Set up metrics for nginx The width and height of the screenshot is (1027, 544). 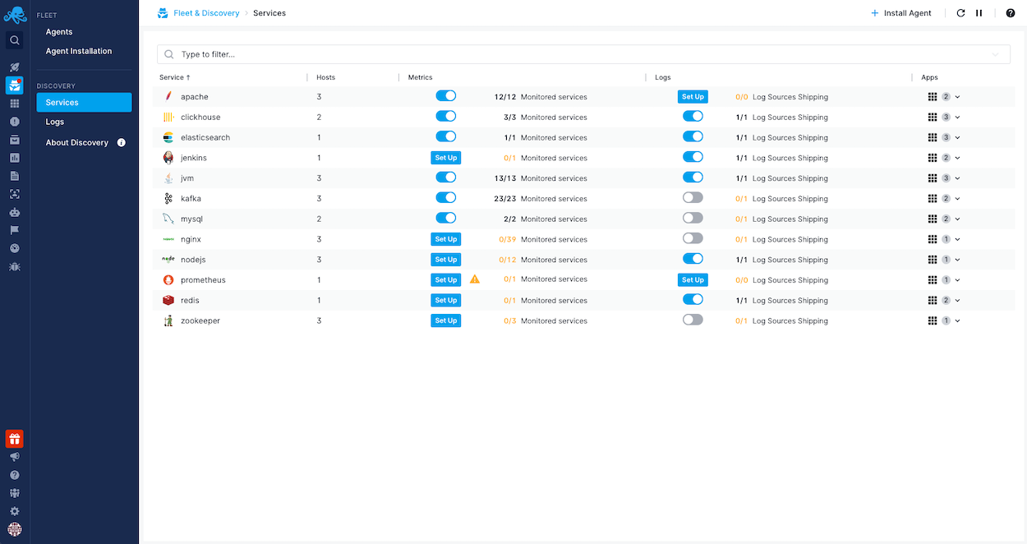tap(446, 239)
